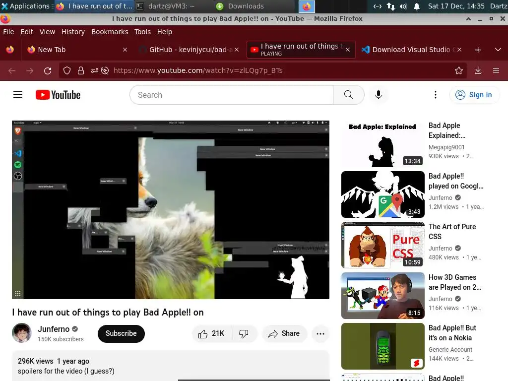Switch to GitHub kevinjycui tab

[x=190, y=50]
